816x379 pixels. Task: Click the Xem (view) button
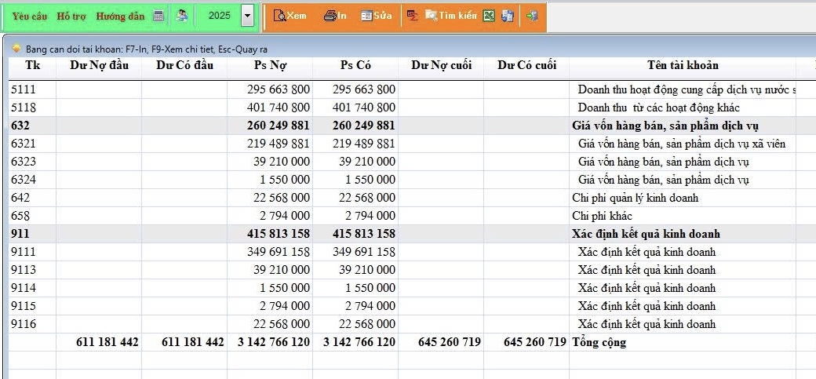point(289,16)
